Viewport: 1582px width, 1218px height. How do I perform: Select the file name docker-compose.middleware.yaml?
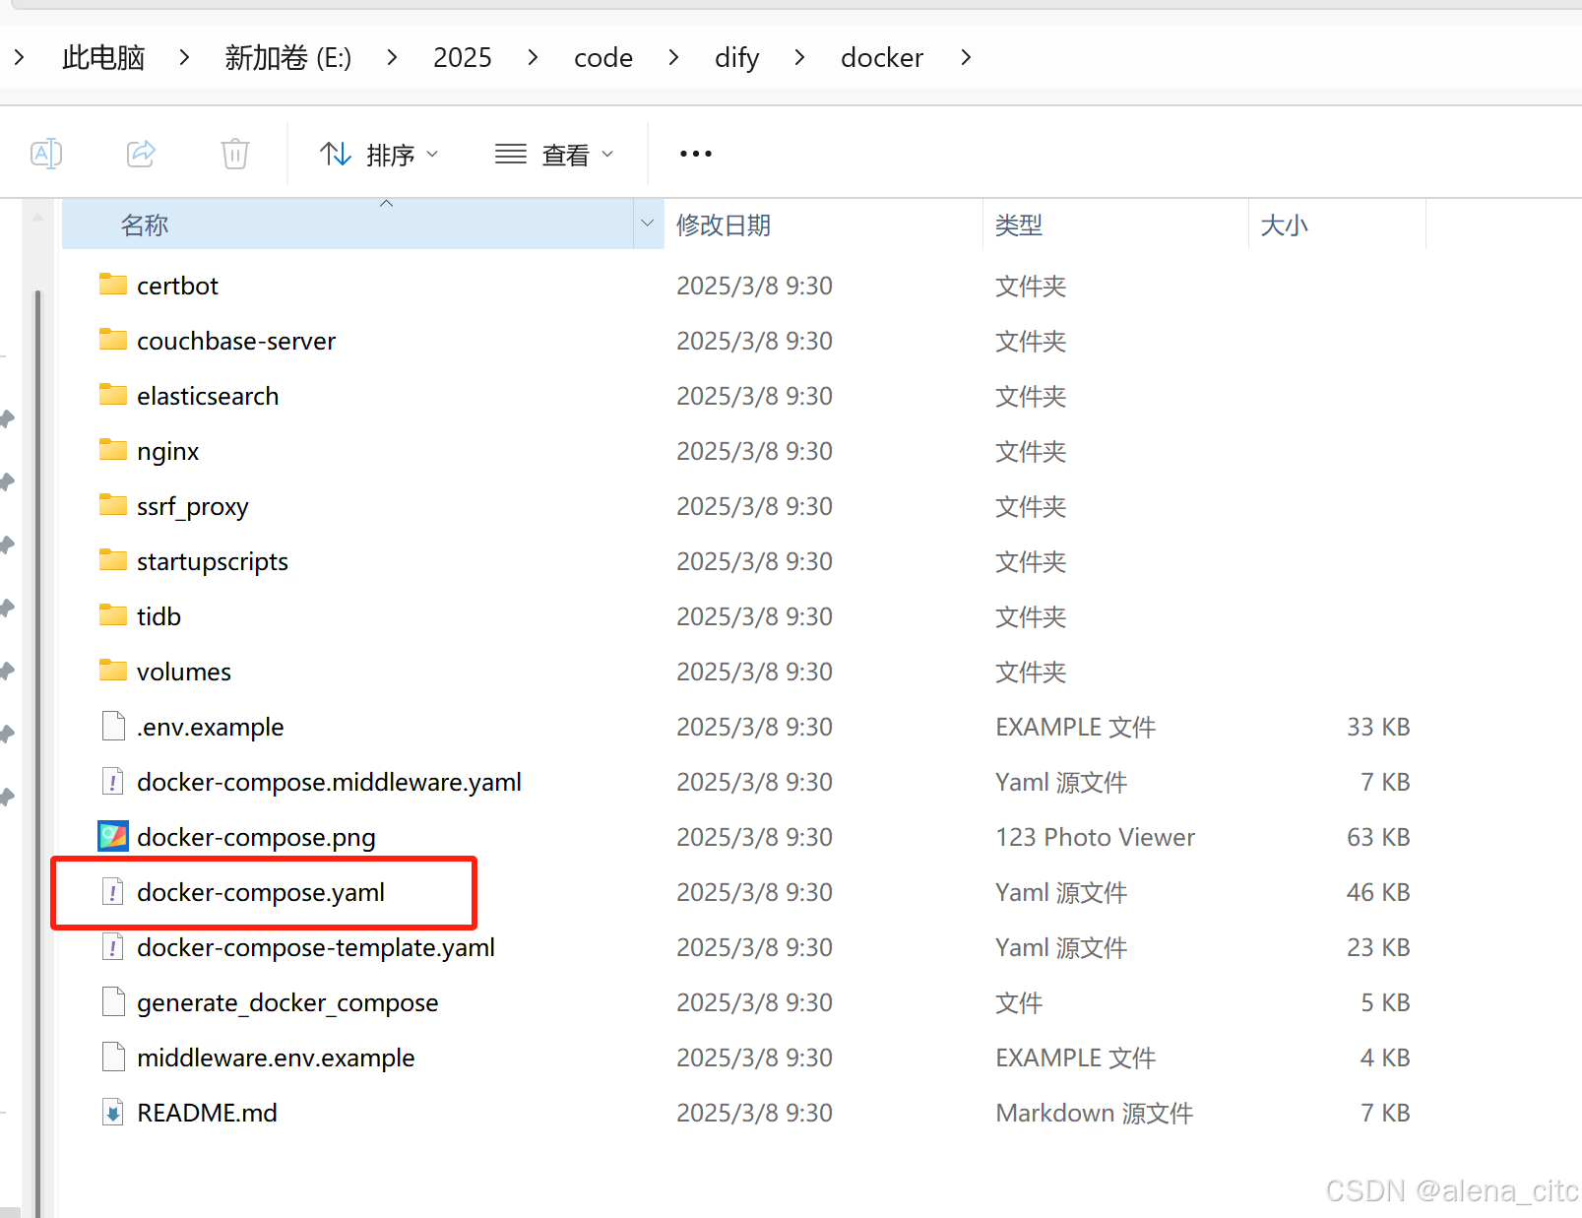tap(329, 782)
